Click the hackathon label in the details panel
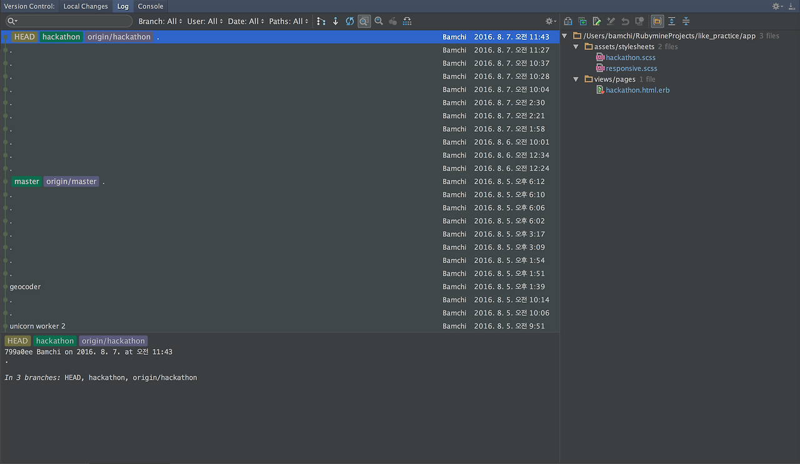Image resolution: width=800 pixels, height=464 pixels. [55, 341]
